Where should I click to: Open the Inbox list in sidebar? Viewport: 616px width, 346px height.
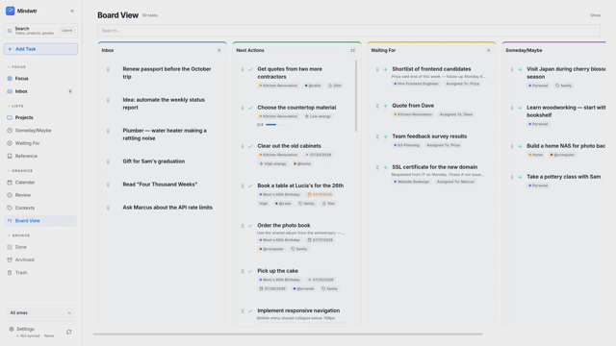point(40,91)
